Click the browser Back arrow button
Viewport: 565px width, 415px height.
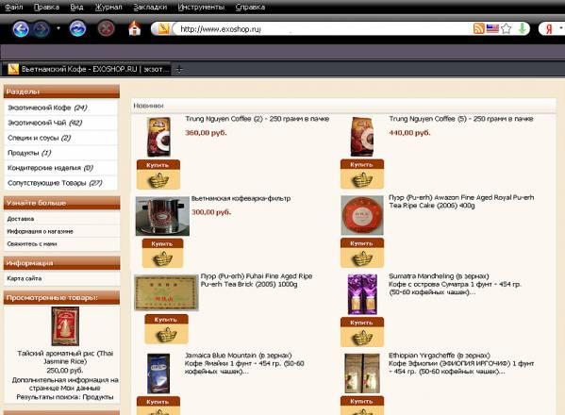[x=21, y=29]
